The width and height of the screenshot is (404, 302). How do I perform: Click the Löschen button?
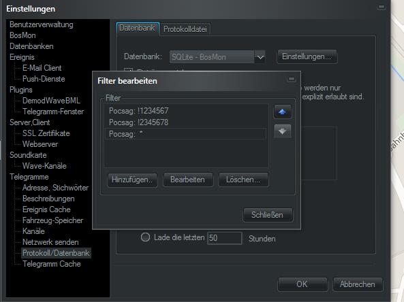[243, 180]
